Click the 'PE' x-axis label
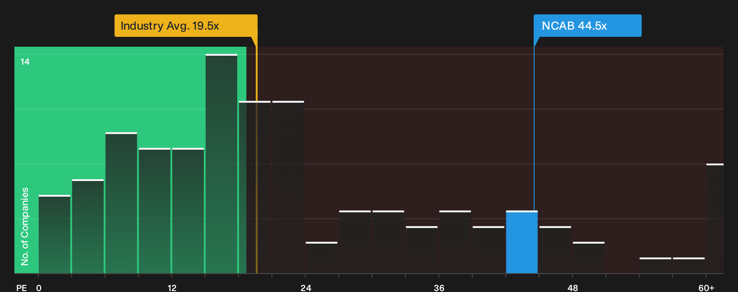The width and height of the screenshot is (738, 292). pos(22,288)
